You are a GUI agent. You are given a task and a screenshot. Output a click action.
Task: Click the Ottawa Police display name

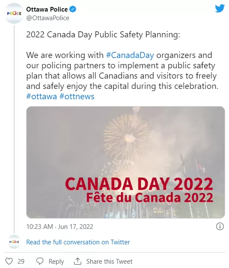[x=47, y=9]
